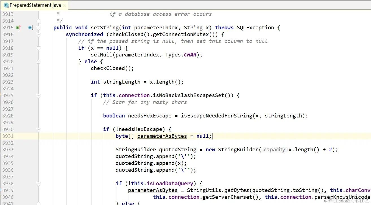Click the Types.CHAR constant

181,55
